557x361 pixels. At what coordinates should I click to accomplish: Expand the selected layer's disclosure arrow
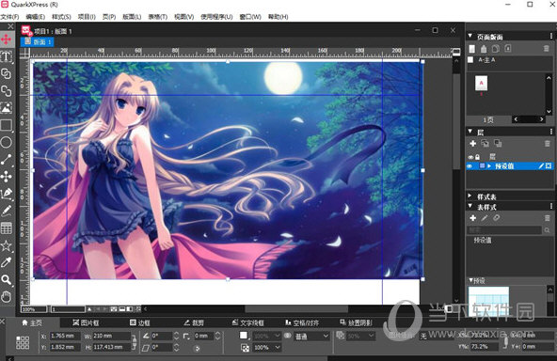[x=489, y=166]
